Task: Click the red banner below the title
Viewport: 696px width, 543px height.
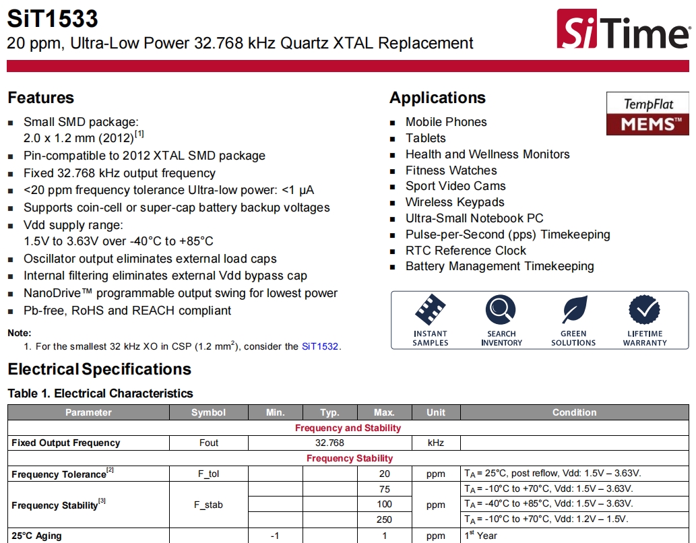Action: coord(348,65)
